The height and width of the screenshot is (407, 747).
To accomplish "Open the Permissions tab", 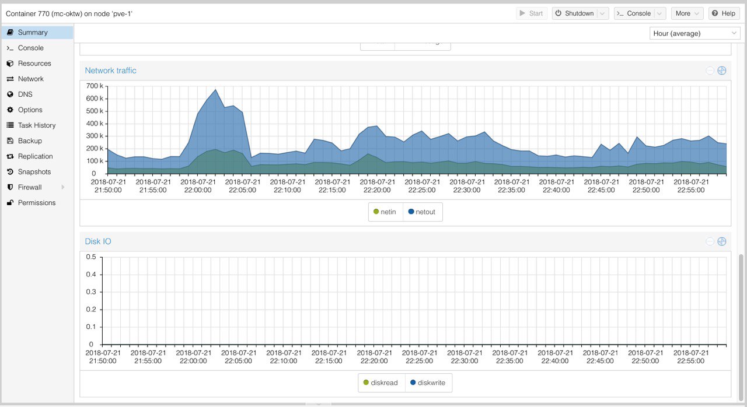I will coord(37,202).
